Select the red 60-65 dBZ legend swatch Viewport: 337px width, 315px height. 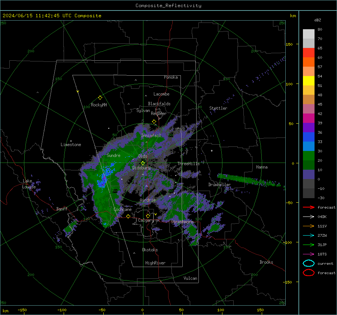pyautogui.click(x=309, y=53)
